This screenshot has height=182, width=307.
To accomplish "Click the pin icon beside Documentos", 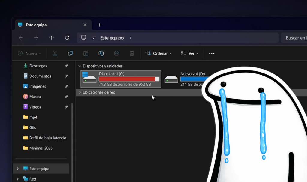I will (x=67, y=76).
